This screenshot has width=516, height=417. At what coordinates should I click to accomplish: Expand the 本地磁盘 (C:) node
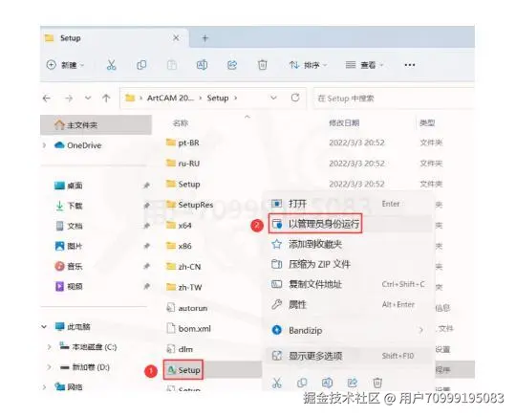[x=50, y=347]
